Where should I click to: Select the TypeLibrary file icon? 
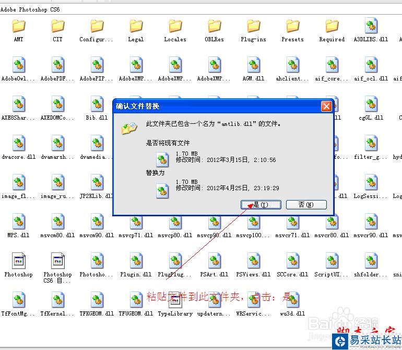pyautogui.click(x=175, y=300)
